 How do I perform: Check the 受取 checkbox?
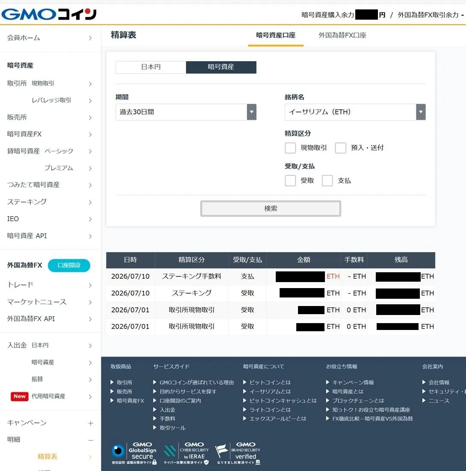click(290, 181)
